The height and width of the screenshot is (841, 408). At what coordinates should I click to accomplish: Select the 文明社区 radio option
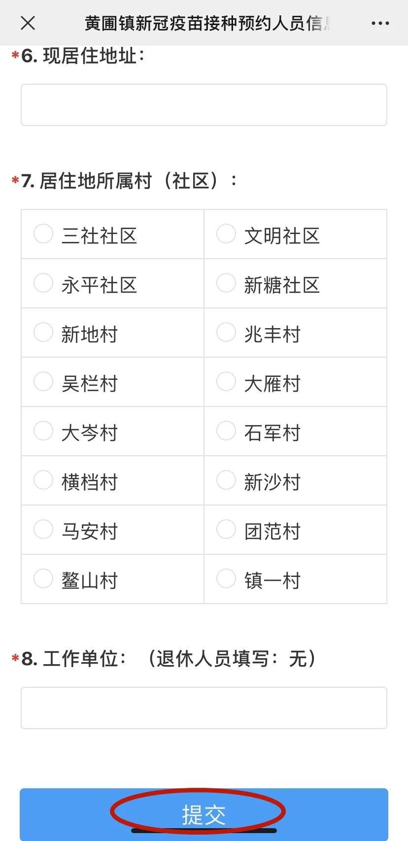pos(226,234)
